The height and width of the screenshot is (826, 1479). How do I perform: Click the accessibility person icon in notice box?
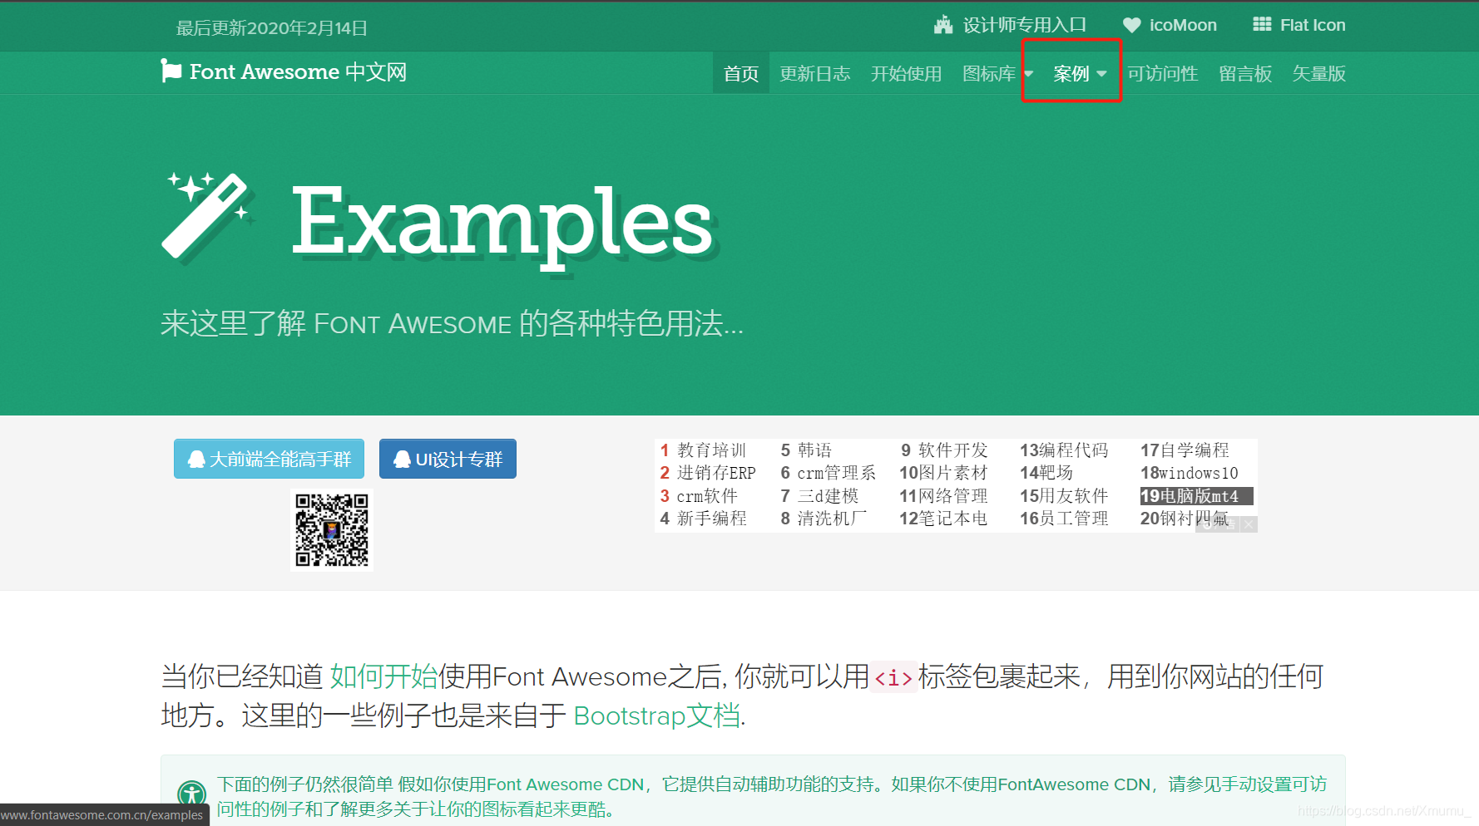tap(191, 795)
